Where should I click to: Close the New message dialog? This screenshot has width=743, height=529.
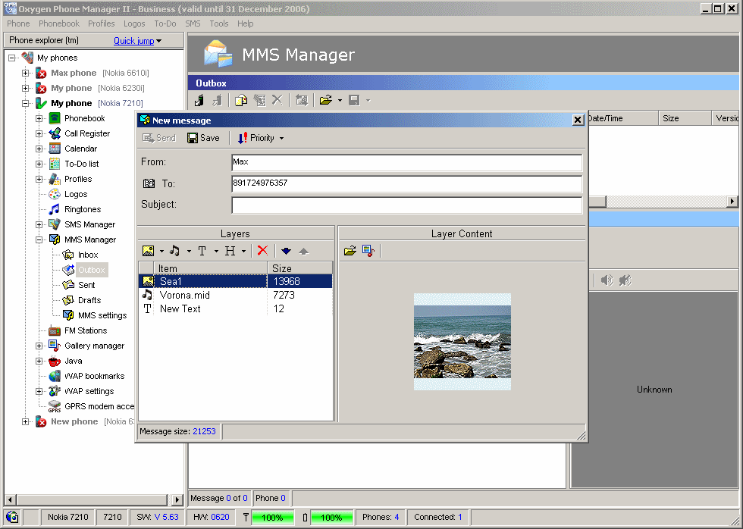point(578,120)
